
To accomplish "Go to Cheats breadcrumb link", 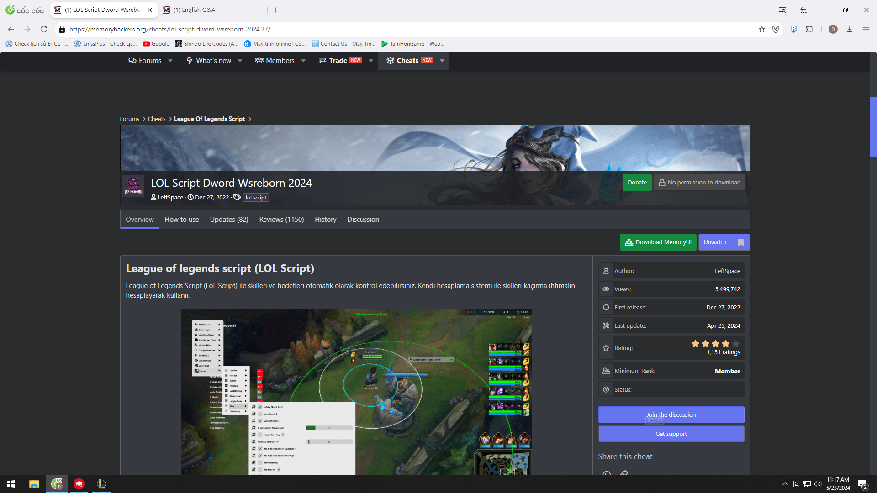I will (x=157, y=119).
